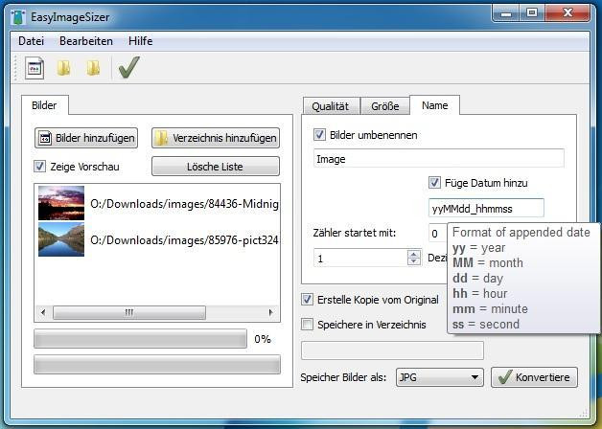
Task: Click the list scroll left arrow
Action: (x=43, y=312)
